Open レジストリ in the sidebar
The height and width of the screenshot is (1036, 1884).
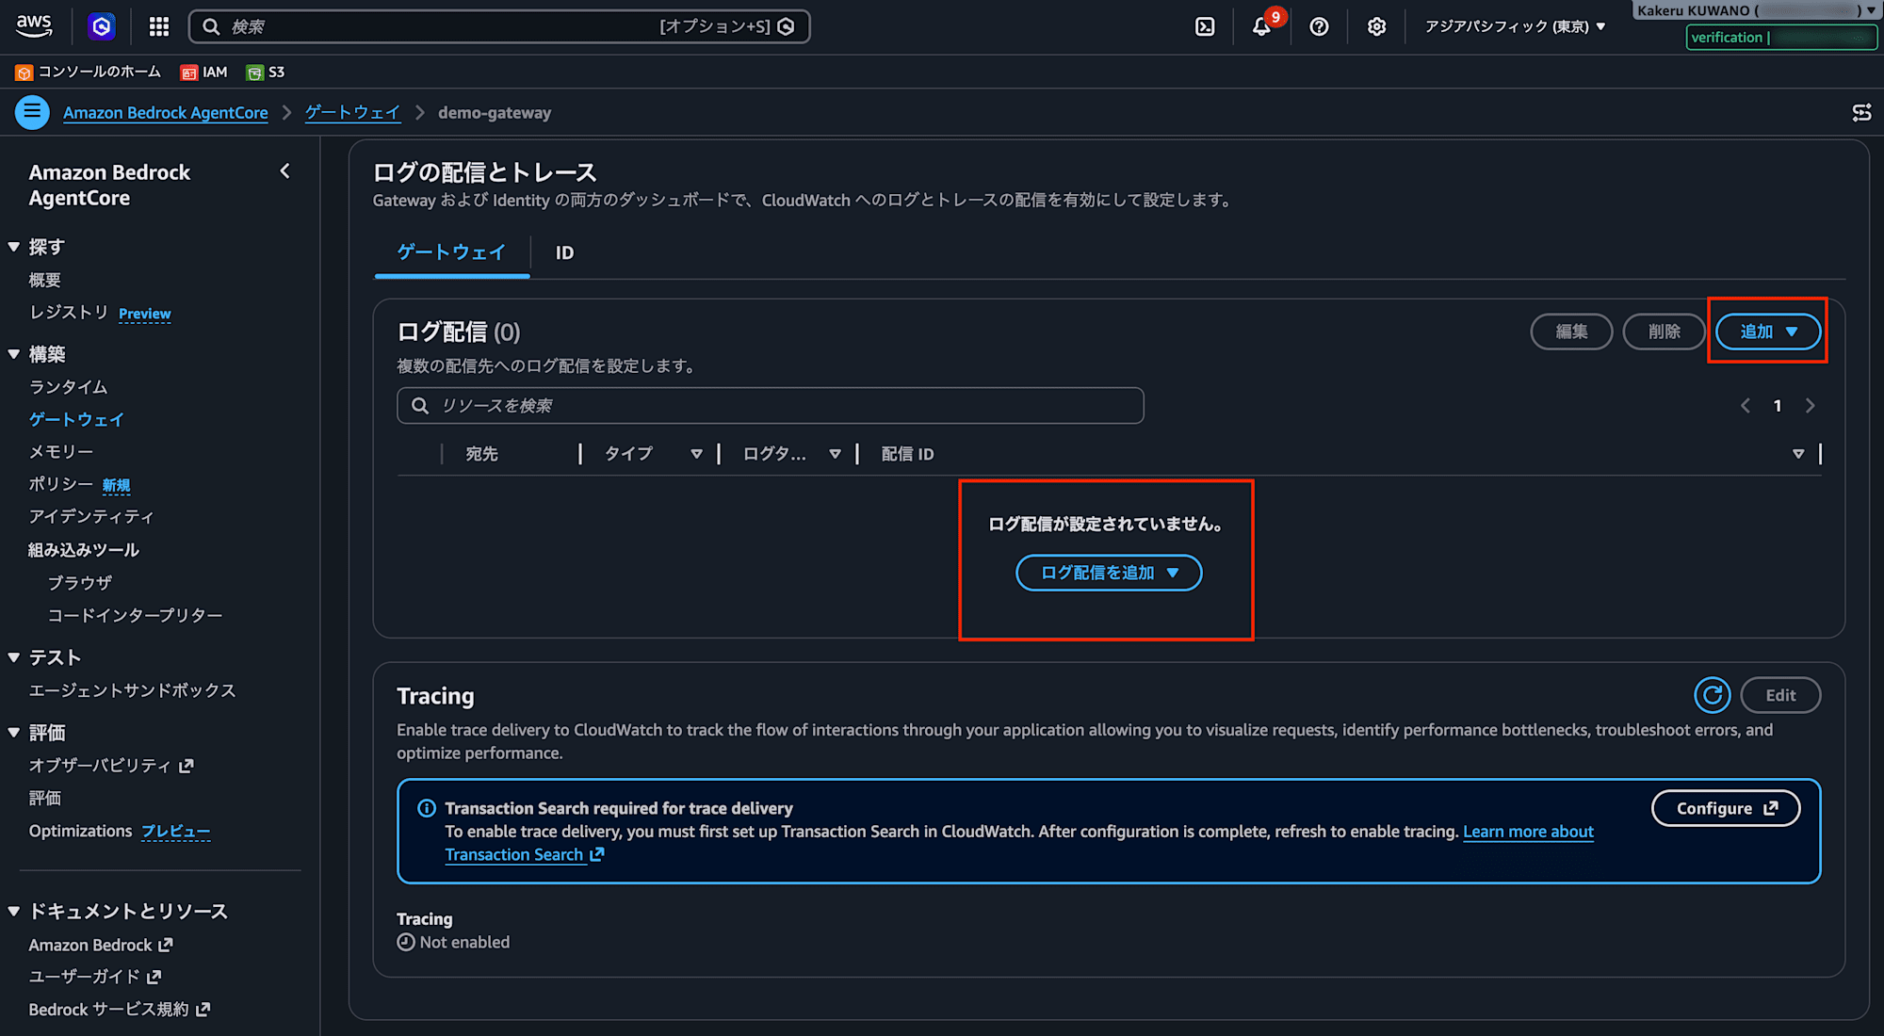pos(69,313)
